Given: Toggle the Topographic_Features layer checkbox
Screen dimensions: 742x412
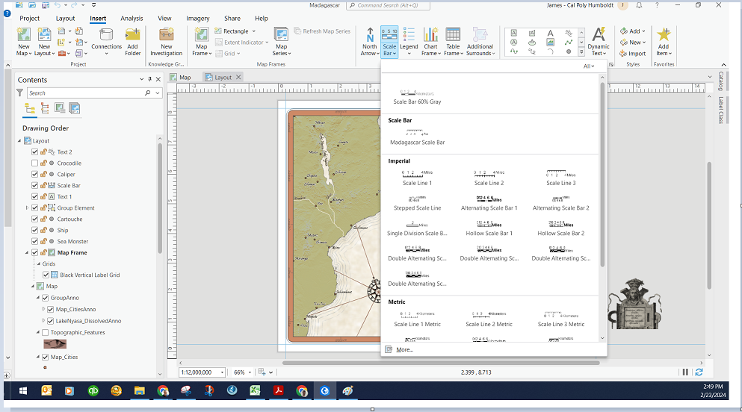Looking at the screenshot, I should pos(46,332).
